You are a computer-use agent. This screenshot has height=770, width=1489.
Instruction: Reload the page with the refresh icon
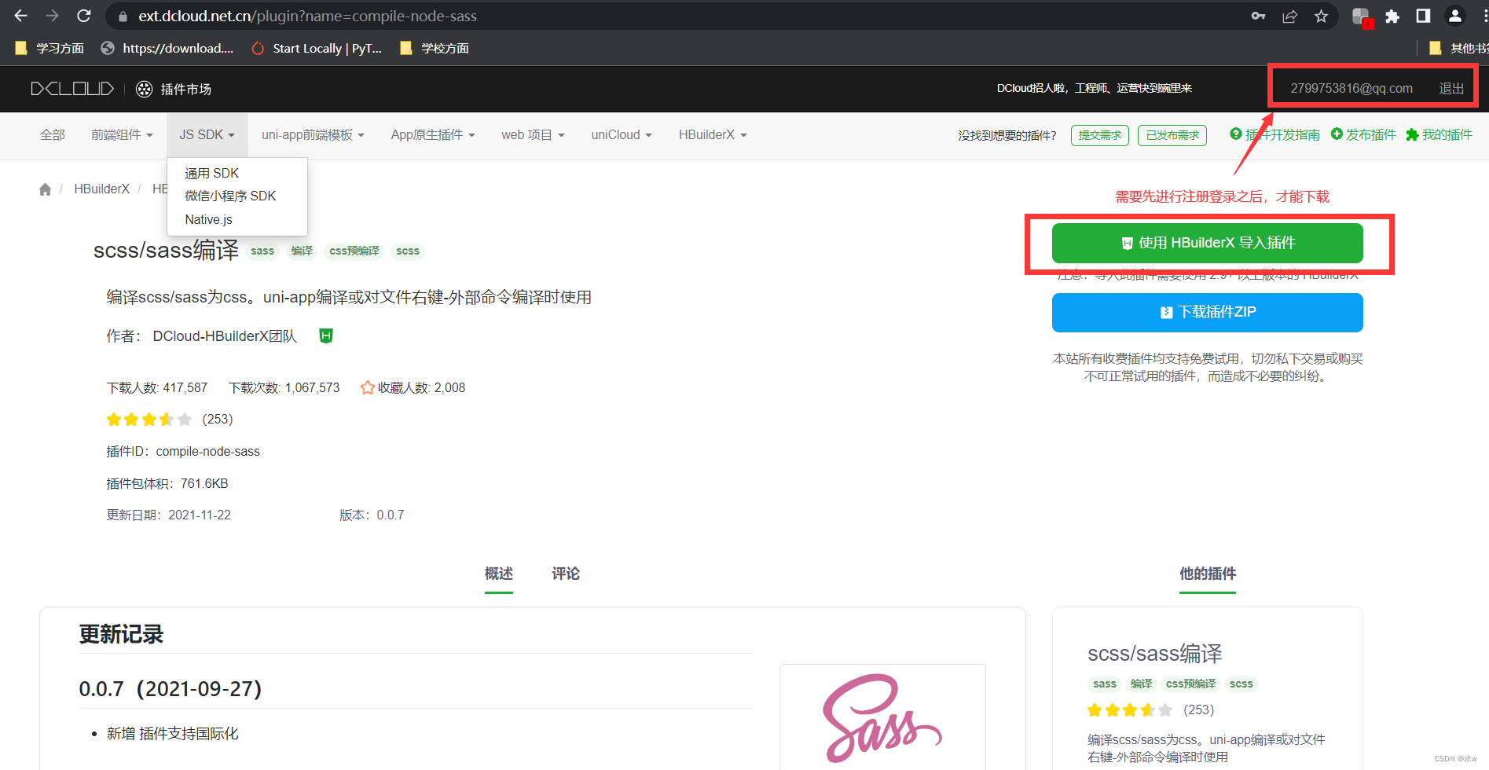(83, 15)
